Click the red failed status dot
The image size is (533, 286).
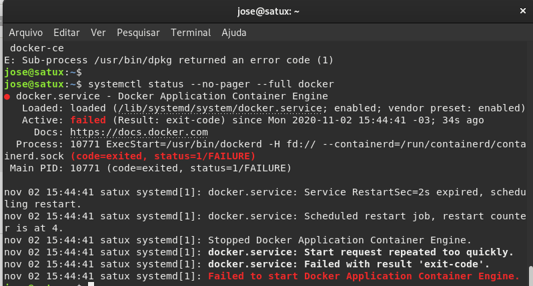[x=7, y=97]
